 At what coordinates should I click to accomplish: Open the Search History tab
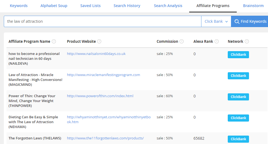127,6
